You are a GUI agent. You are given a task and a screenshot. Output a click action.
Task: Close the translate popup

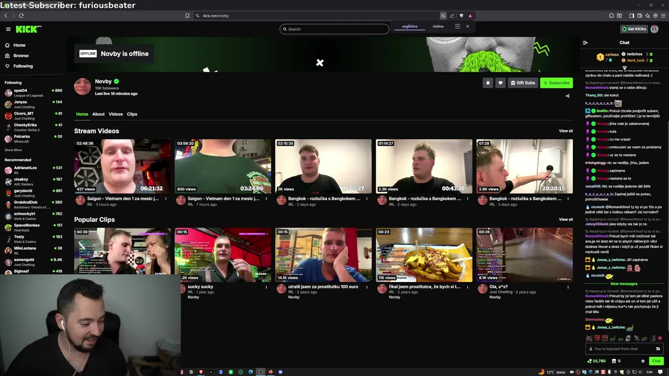[x=467, y=26]
